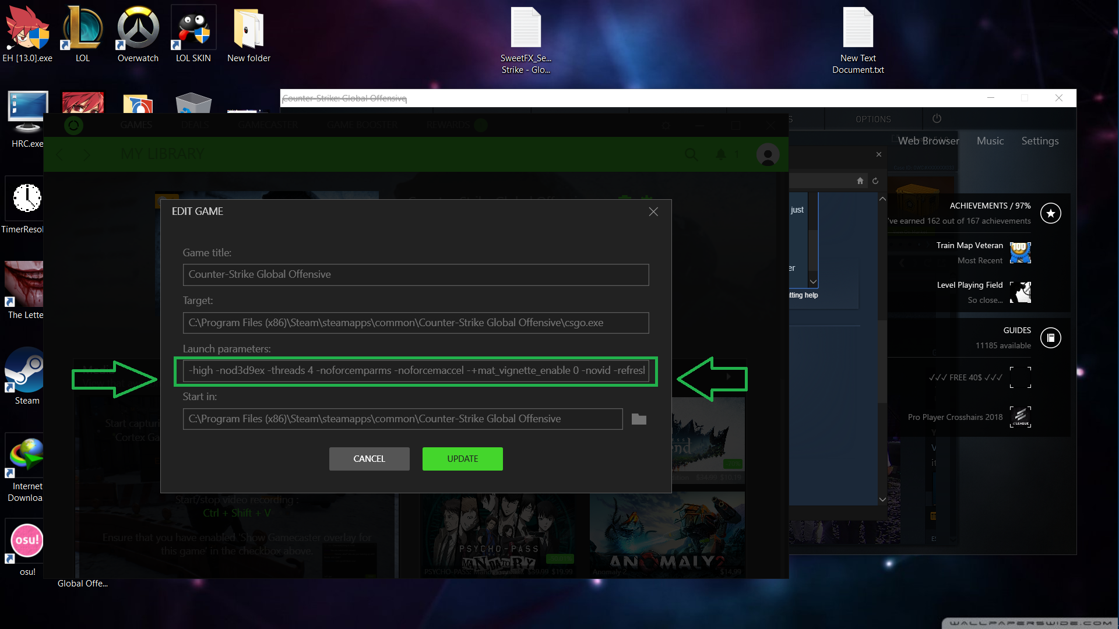Open Internet Download Manager desktop shortcut
Screen dimensions: 1119x629
coord(26,468)
